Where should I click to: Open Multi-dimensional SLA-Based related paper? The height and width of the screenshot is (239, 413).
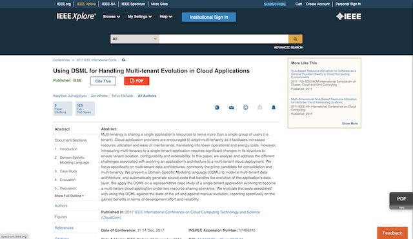coord(324,101)
